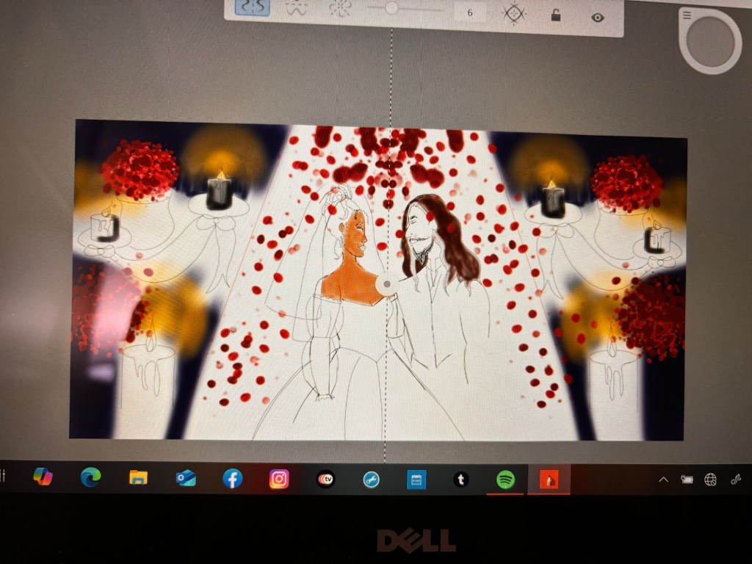Toggle the symmetry lock padlock

point(557,15)
